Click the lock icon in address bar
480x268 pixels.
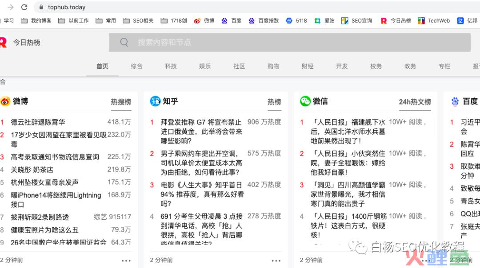tap(41, 7)
